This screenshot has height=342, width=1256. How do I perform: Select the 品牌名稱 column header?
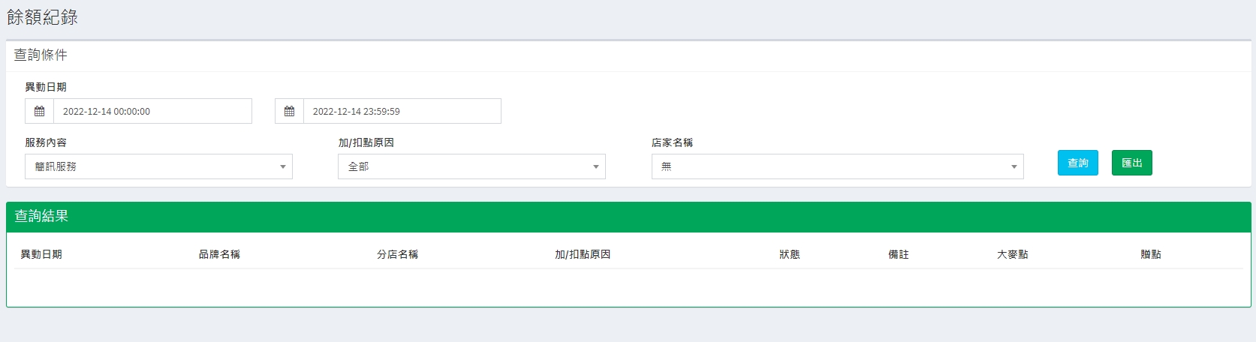(219, 254)
